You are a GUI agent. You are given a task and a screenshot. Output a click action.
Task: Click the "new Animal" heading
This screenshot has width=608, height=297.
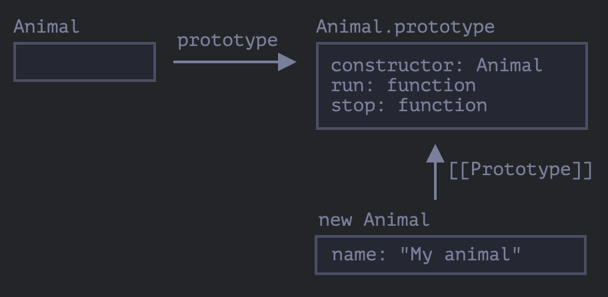tap(374, 220)
